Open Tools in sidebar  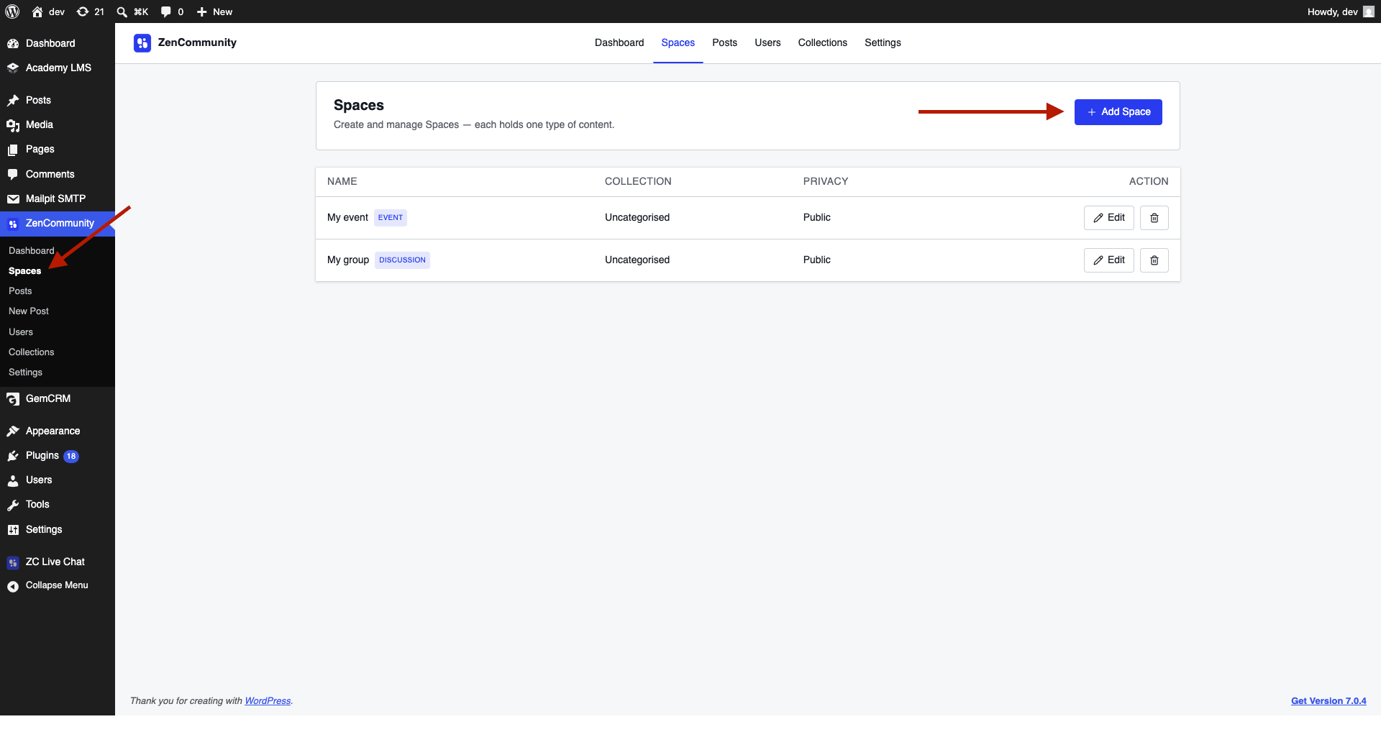[58, 504]
